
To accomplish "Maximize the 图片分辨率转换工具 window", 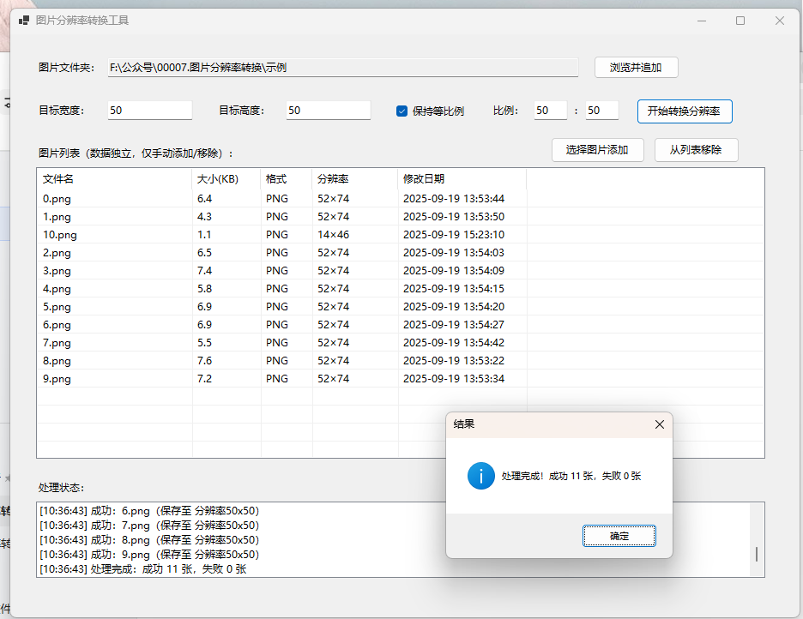I will (740, 21).
